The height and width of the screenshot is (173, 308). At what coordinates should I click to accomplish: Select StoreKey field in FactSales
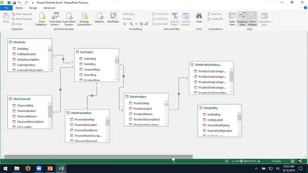[90, 75]
